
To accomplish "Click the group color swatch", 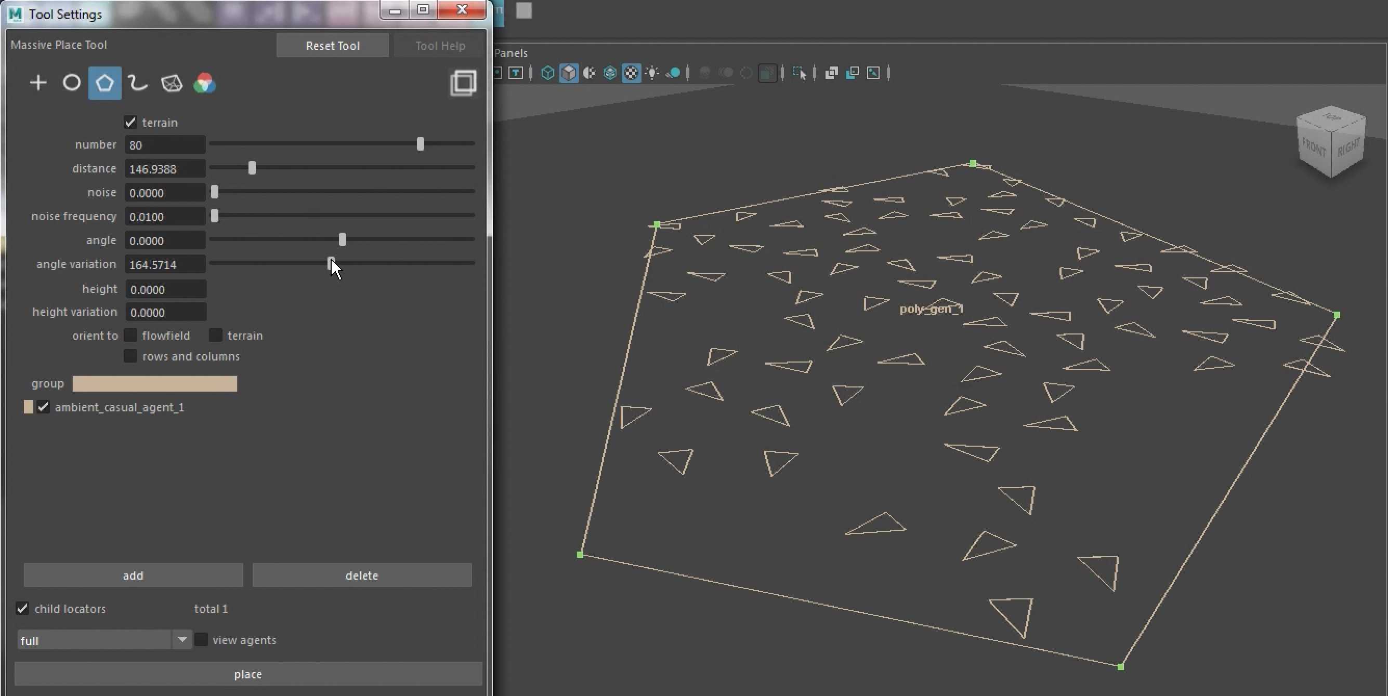I will 154,383.
